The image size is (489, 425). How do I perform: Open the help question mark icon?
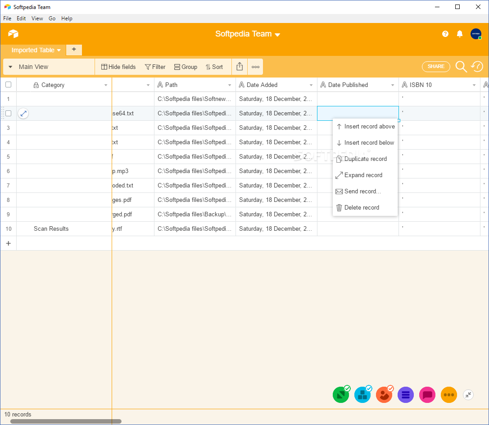click(x=445, y=34)
